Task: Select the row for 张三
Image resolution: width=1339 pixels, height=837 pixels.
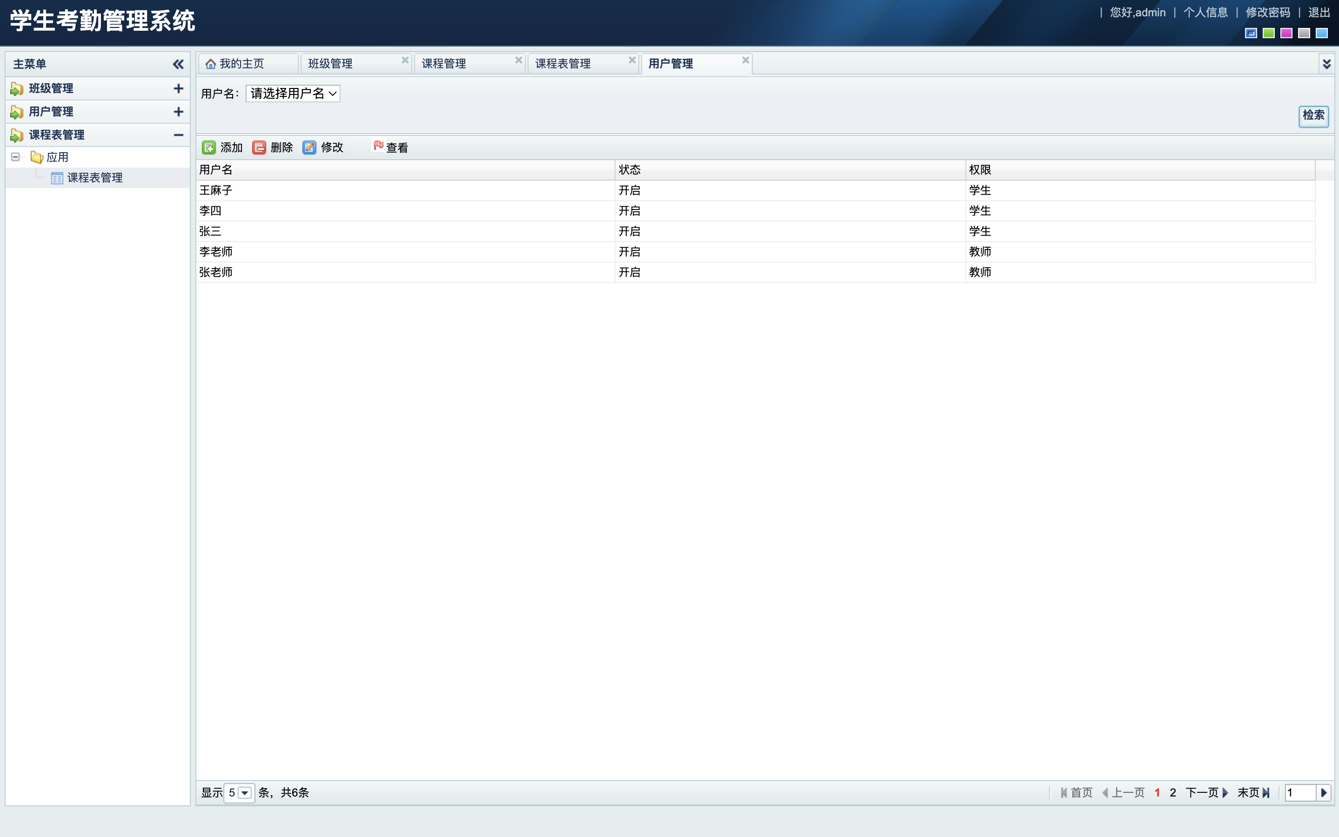Action: tap(756, 231)
